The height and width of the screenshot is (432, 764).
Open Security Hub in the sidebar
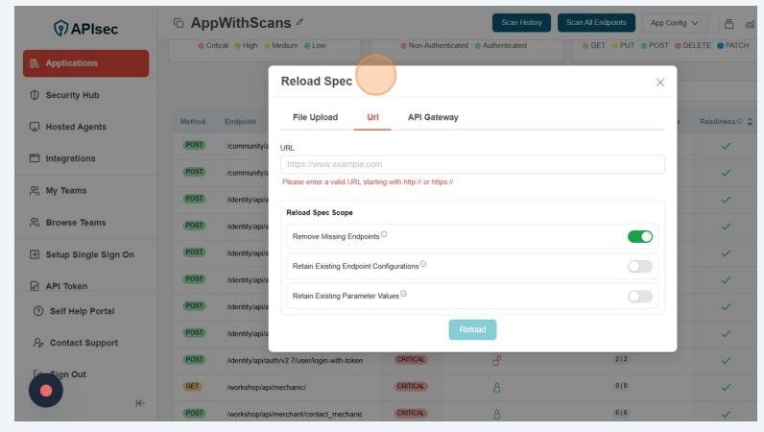(72, 95)
